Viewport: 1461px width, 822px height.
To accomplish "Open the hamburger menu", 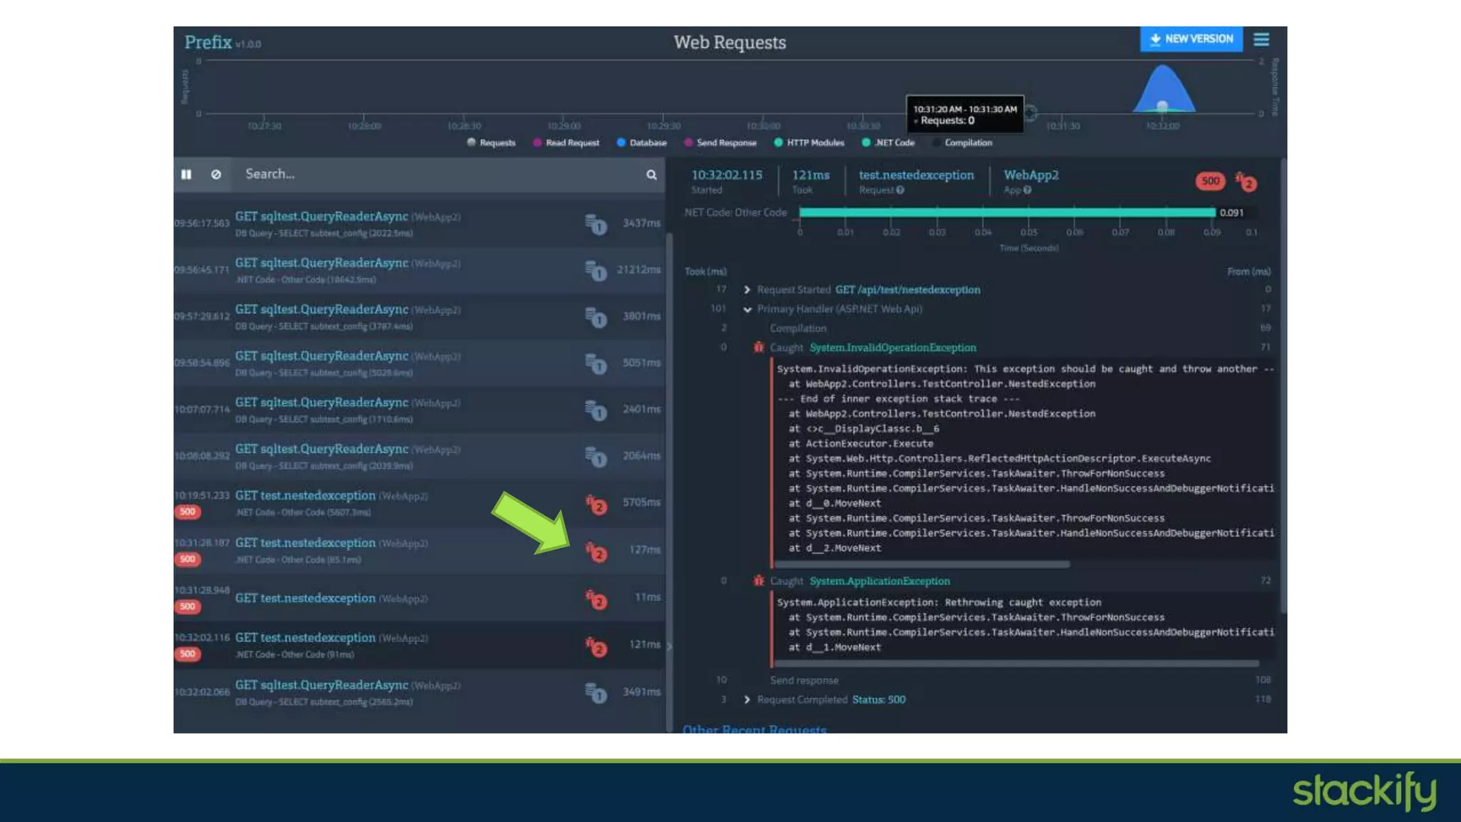I will [x=1261, y=40].
